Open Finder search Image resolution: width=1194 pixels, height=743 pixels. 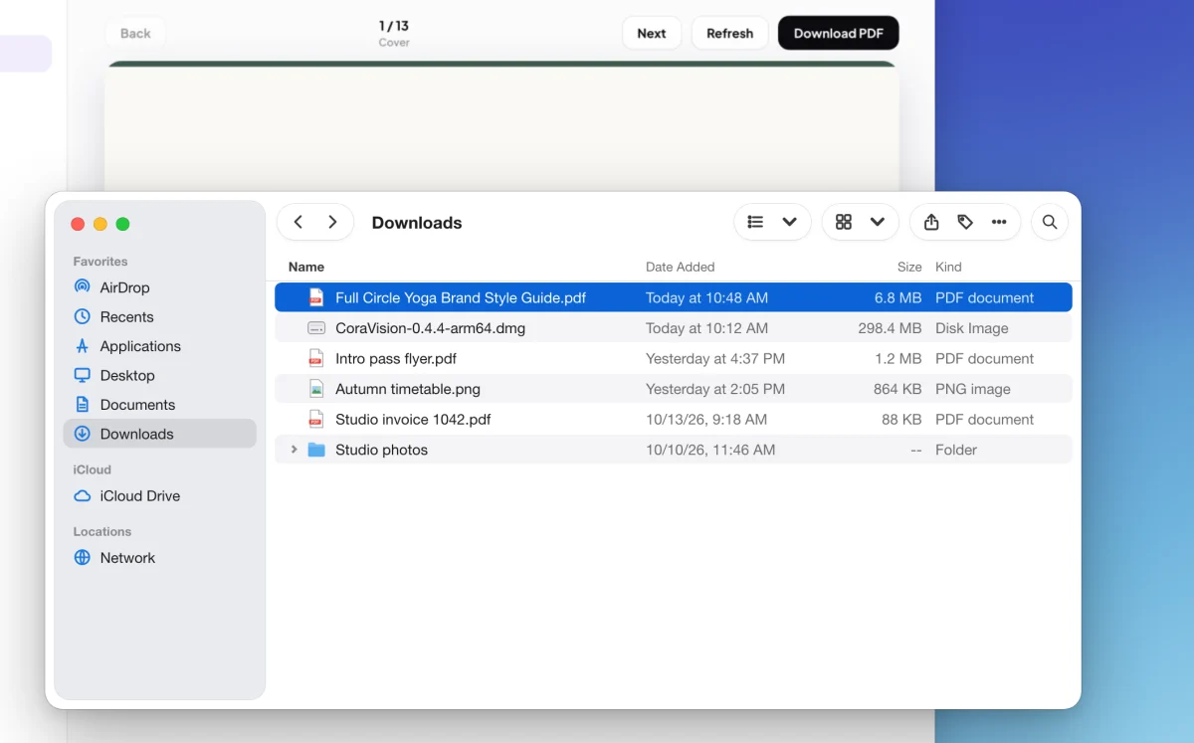[1050, 222]
